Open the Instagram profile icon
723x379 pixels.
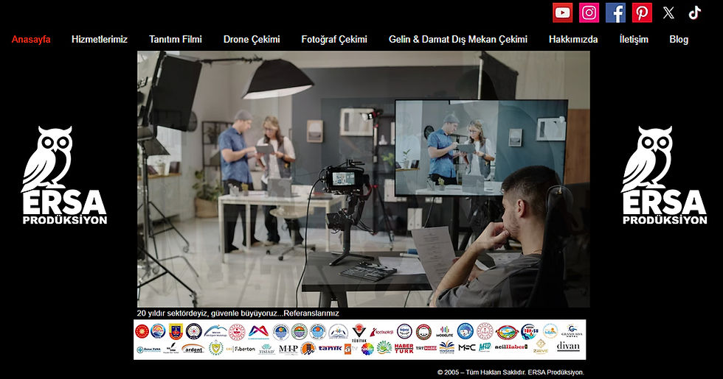(589, 13)
